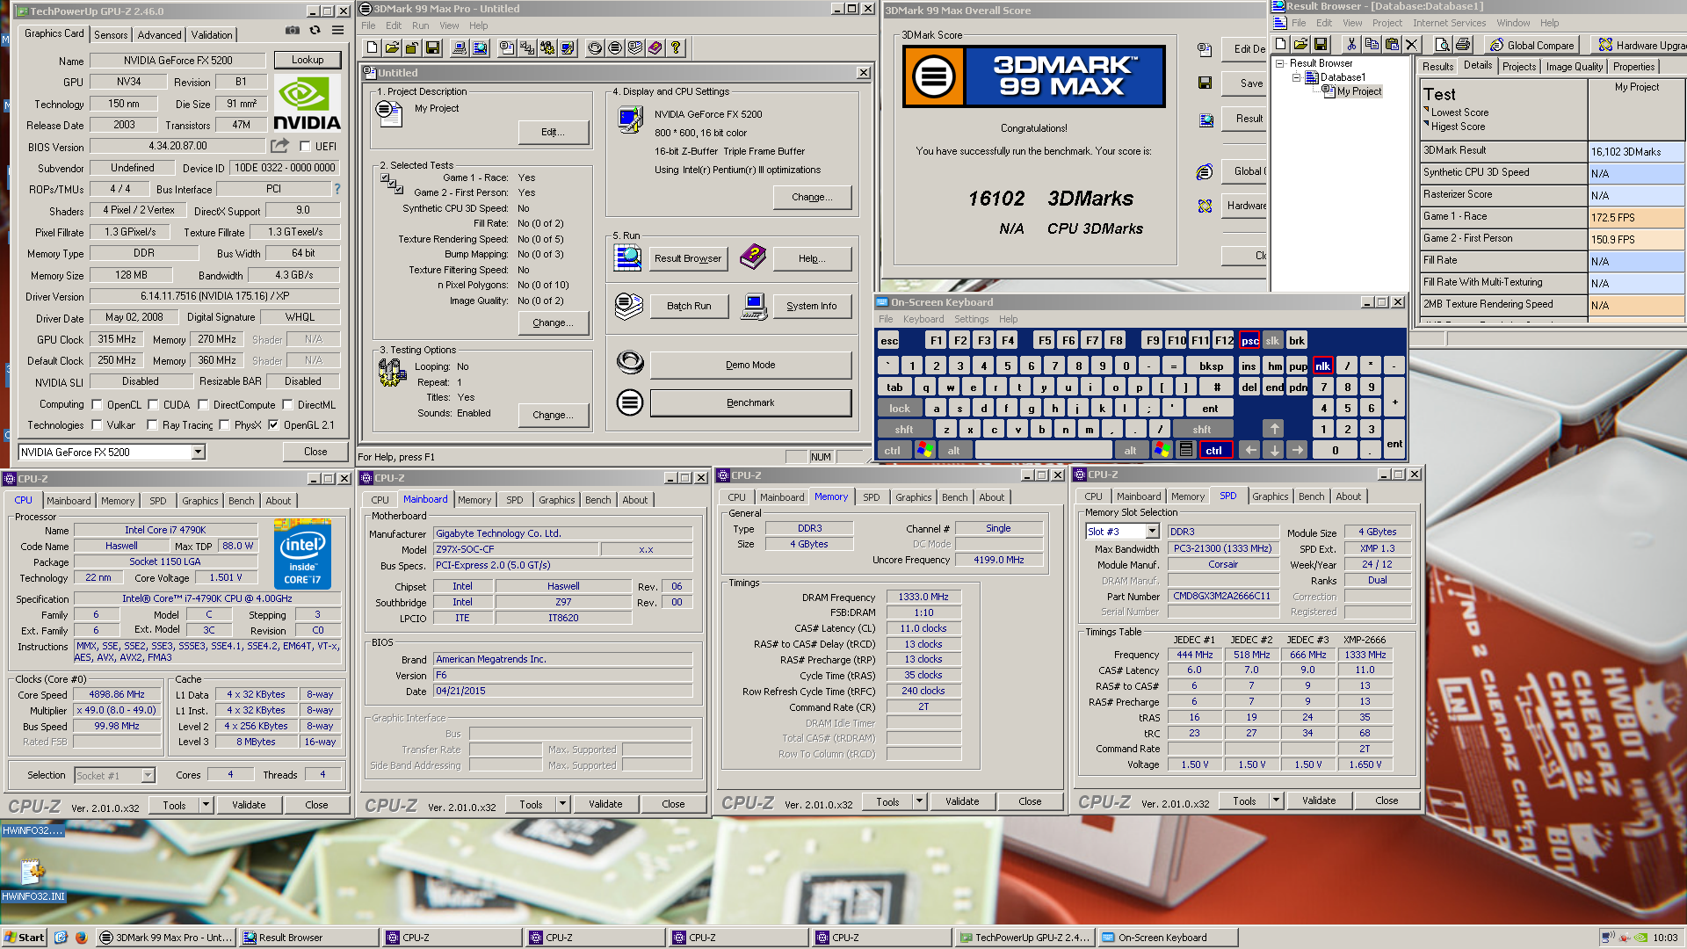
Task: Click the Print Preview icon in Result Browser
Action: coord(1442,44)
